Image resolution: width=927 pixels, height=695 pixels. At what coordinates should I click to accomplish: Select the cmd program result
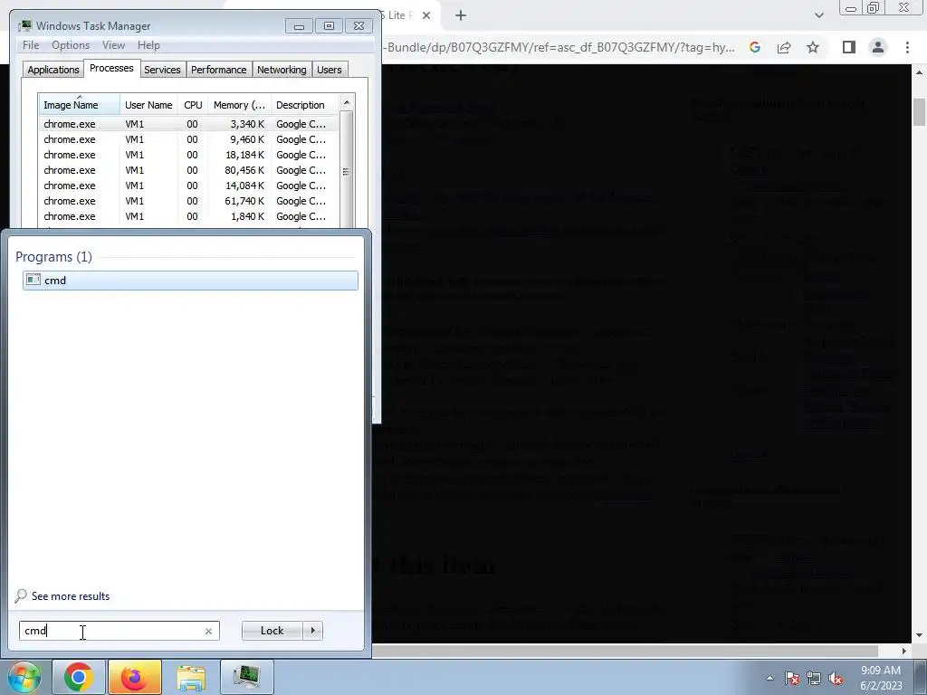point(190,281)
